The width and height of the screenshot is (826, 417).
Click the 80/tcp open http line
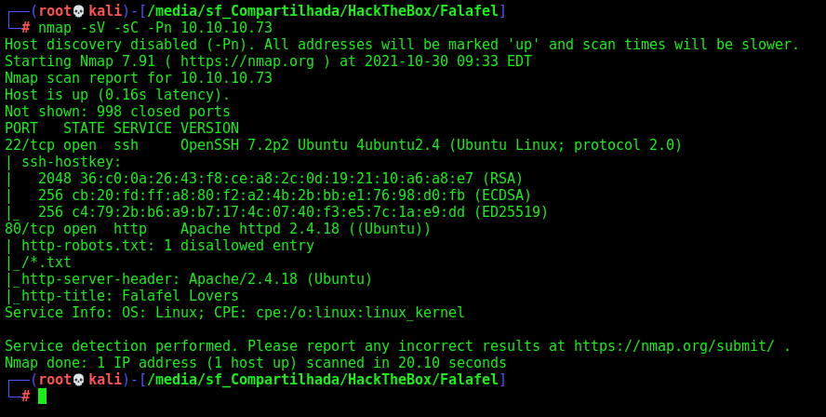(x=218, y=229)
